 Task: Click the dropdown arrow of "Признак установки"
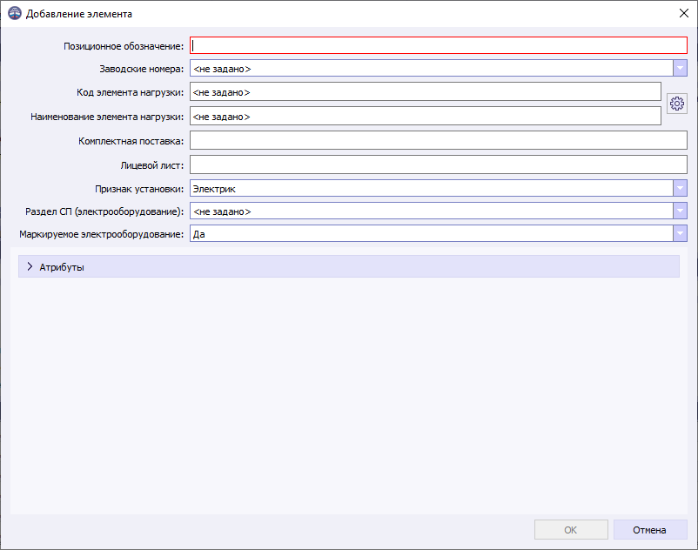pyautogui.click(x=680, y=187)
